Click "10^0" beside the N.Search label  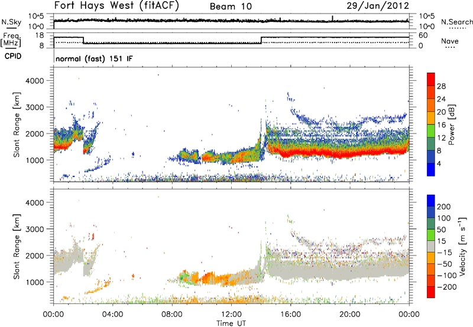tap(427, 27)
